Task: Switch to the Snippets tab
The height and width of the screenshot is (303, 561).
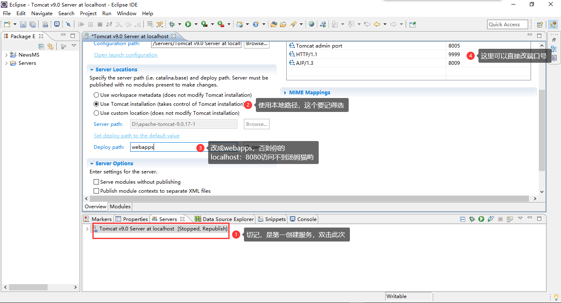Action: 272,219
